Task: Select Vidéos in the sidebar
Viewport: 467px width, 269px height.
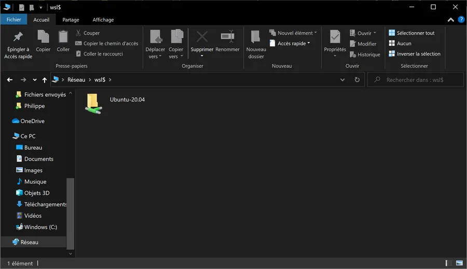Action: (x=29, y=216)
